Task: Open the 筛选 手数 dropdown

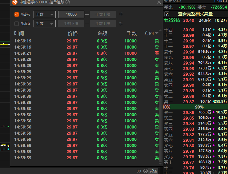Action: (45, 14)
